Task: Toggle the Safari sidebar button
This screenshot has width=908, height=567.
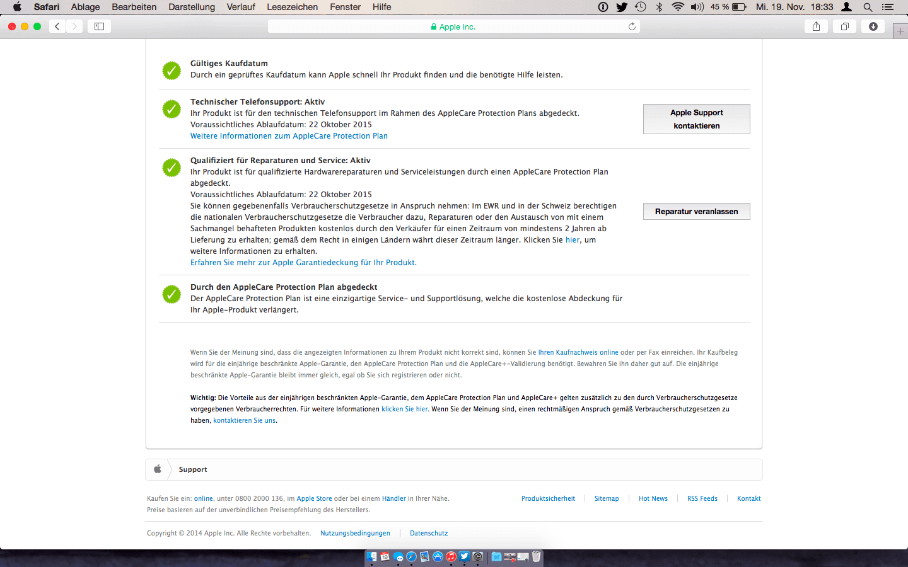Action: pos(99,26)
